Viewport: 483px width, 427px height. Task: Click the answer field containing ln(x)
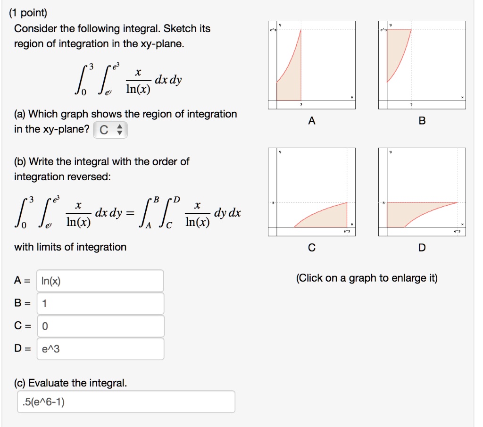point(100,281)
